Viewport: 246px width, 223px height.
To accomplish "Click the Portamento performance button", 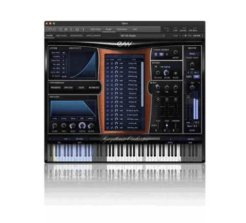I will 56,87.
